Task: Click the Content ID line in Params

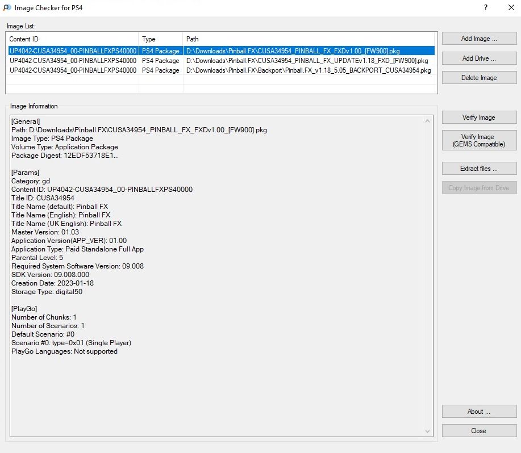Action: click(x=102, y=190)
